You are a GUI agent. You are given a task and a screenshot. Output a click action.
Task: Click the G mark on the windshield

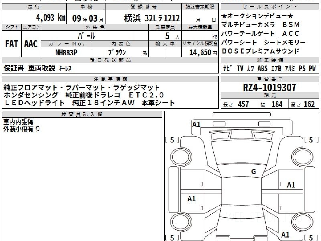254,172
